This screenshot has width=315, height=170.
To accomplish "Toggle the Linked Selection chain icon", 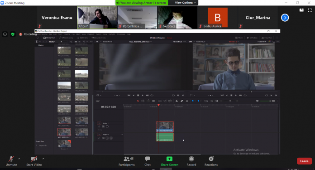I will click(x=181, y=101).
